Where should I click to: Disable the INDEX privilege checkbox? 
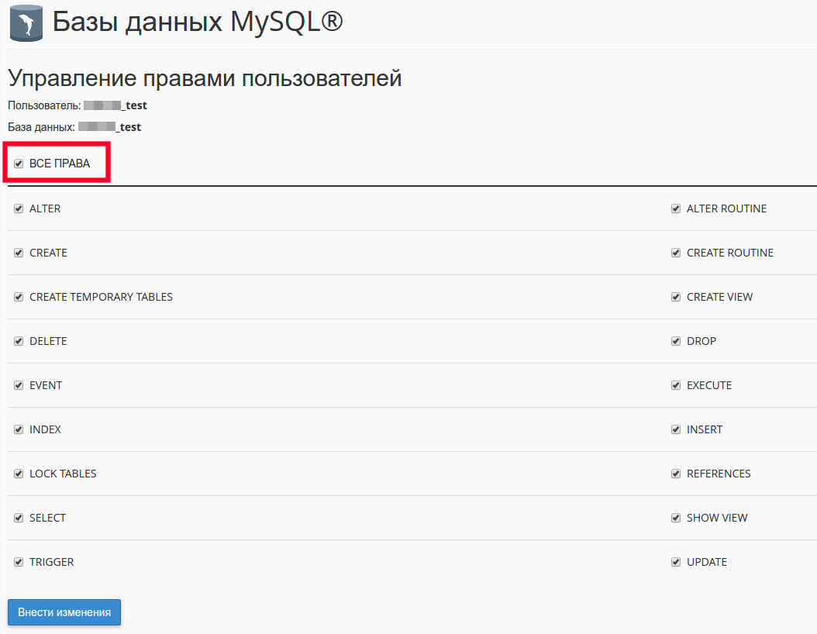(19, 429)
